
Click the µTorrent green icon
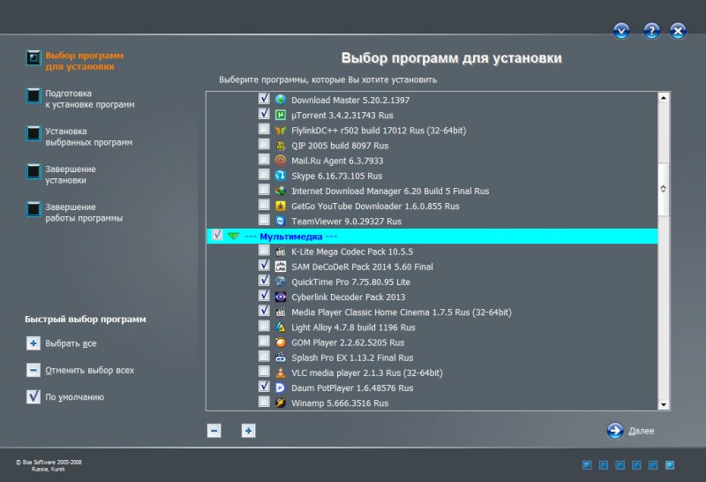(x=280, y=116)
